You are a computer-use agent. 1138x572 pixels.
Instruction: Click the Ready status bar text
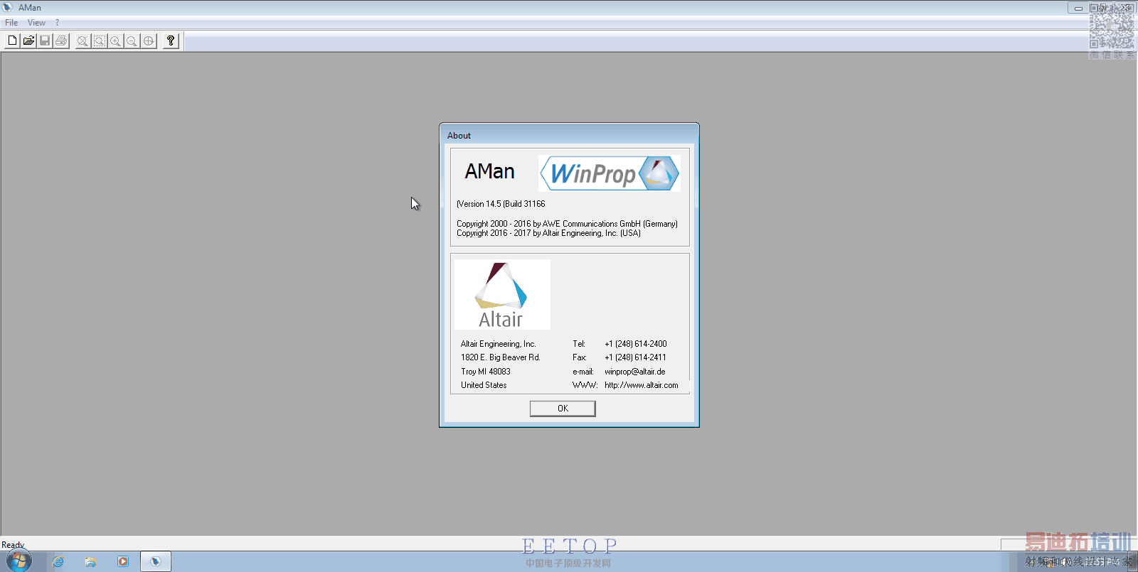(x=13, y=545)
